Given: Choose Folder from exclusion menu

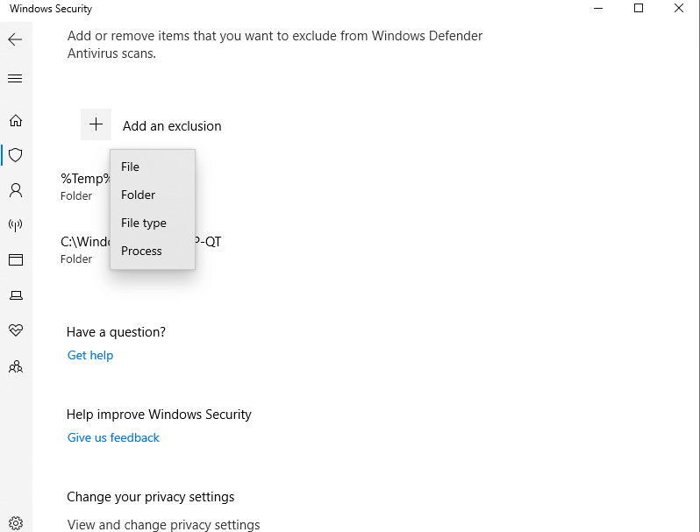Looking at the screenshot, I should (139, 195).
